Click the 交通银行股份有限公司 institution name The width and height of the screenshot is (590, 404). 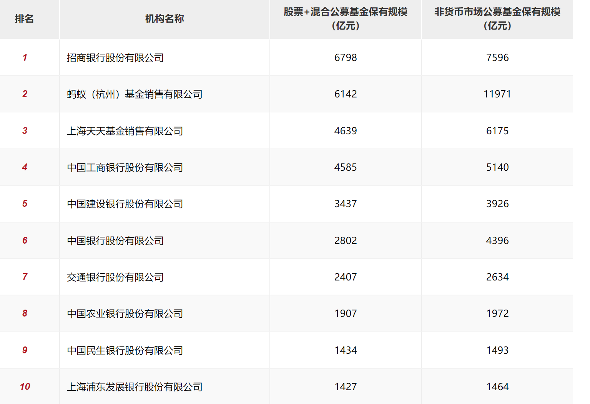pyautogui.click(x=115, y=277)
